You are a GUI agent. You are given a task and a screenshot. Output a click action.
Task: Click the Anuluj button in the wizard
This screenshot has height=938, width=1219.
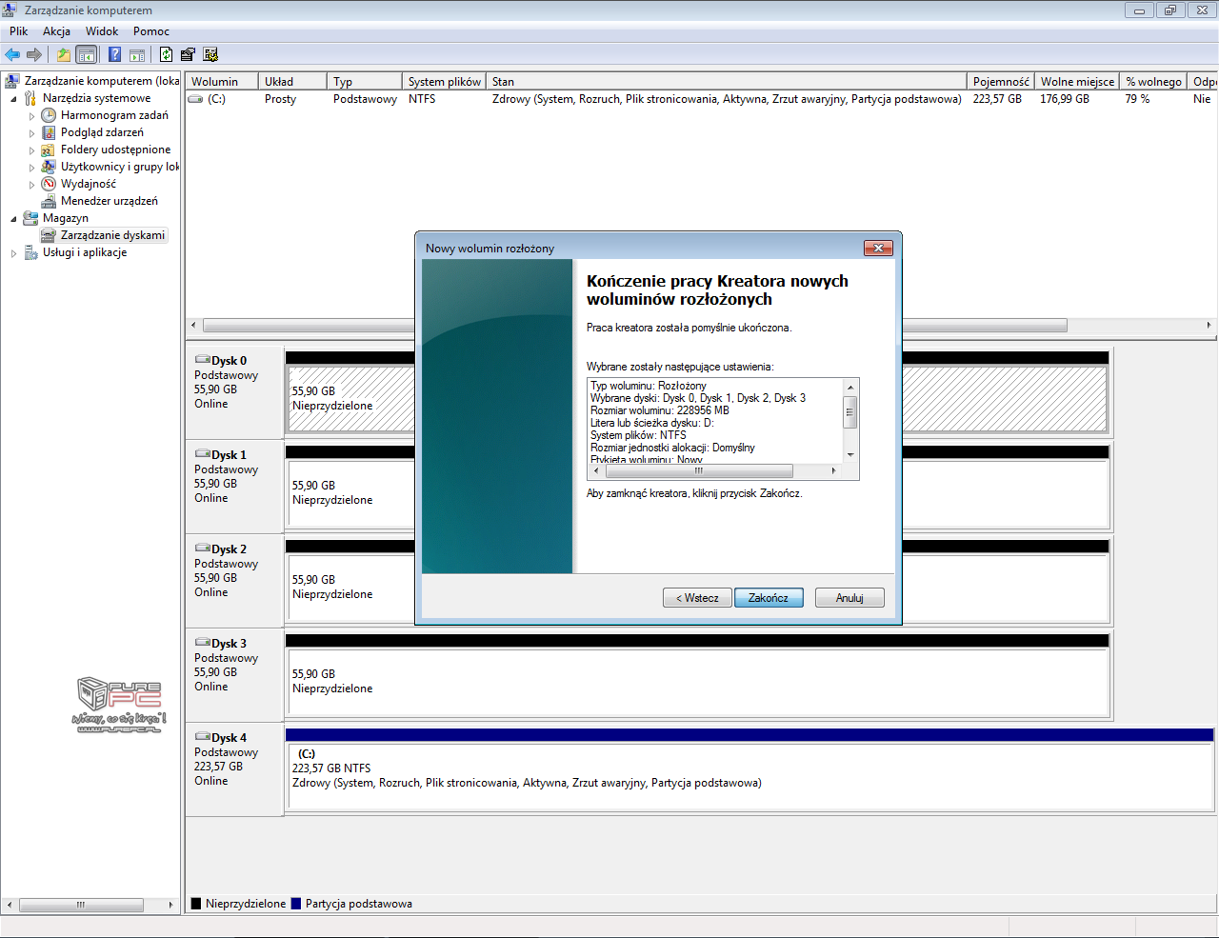point(849,598)
